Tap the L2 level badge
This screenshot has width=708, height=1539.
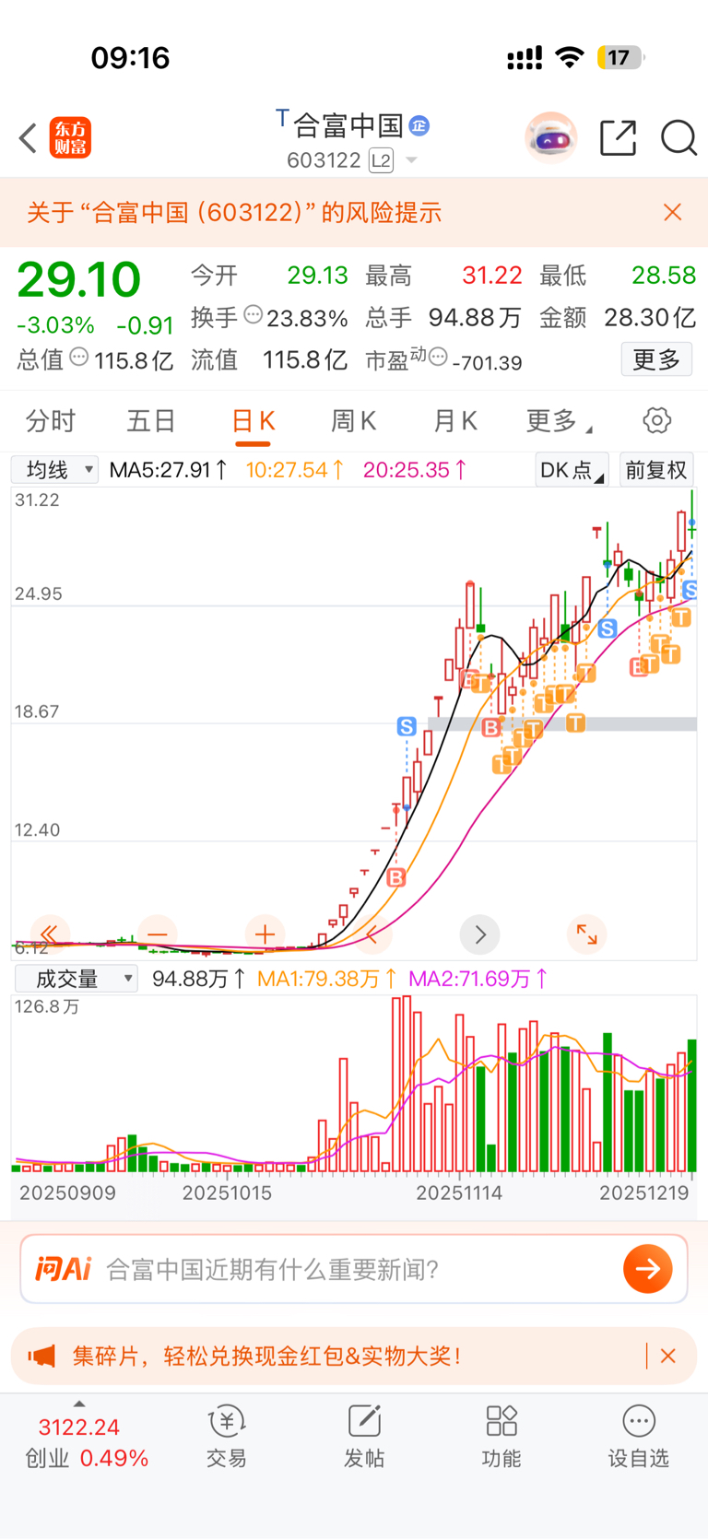tap(381, 160)
